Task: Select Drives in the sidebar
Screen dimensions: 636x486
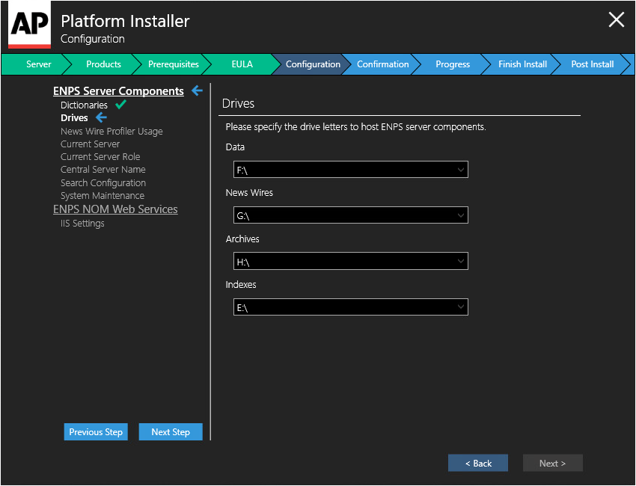Action: click(x=74, y=117)
